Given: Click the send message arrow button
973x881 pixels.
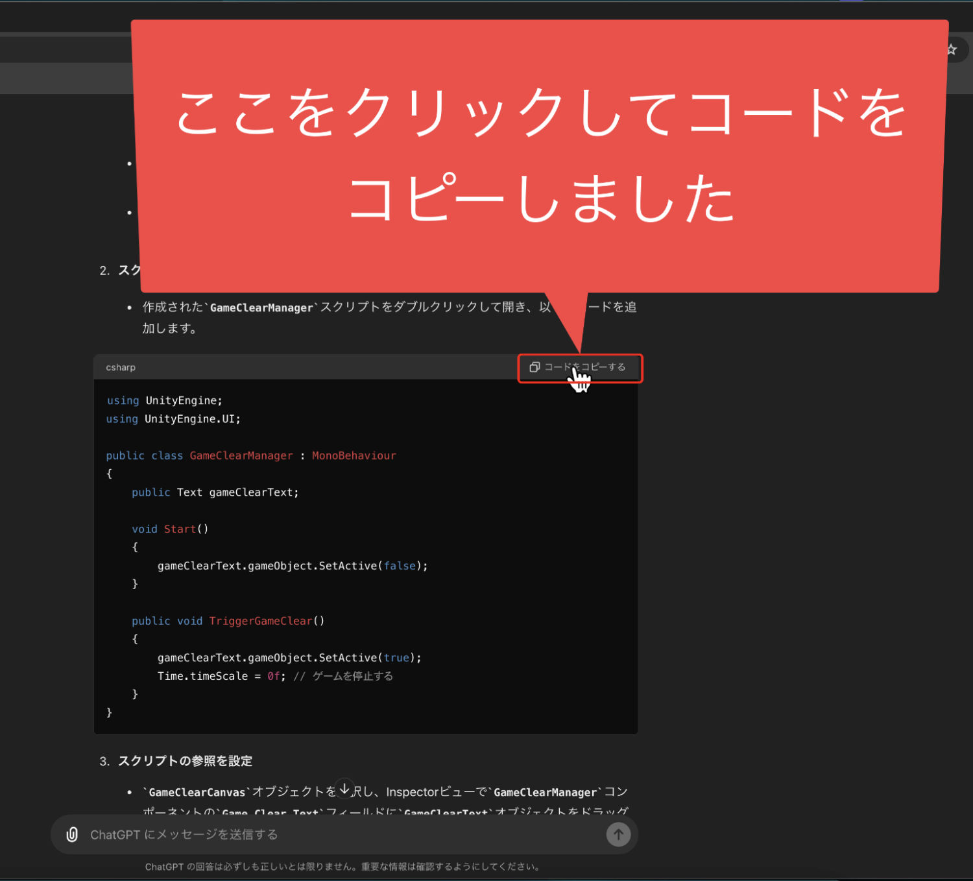Looking at the screenshot, I should (x=618, y=834).
